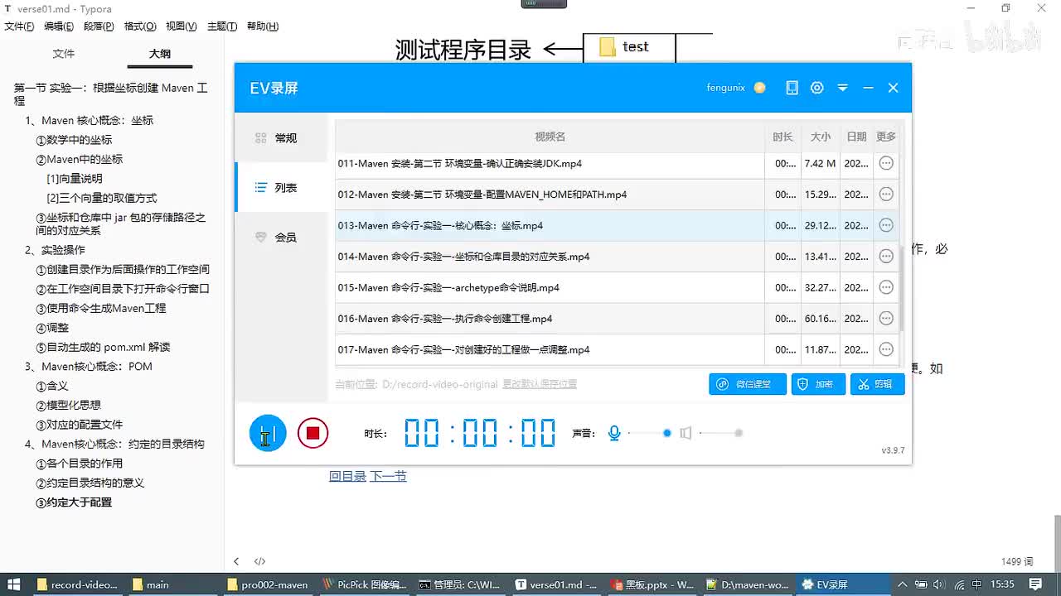Click the fengunix username
The height and width of the screenshot is (596, 1061).
click(x=726, y=88)
